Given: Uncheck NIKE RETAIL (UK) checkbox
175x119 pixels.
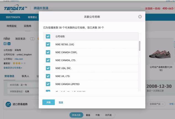Looking at the screenshot, I should click(x=48, y=44).
